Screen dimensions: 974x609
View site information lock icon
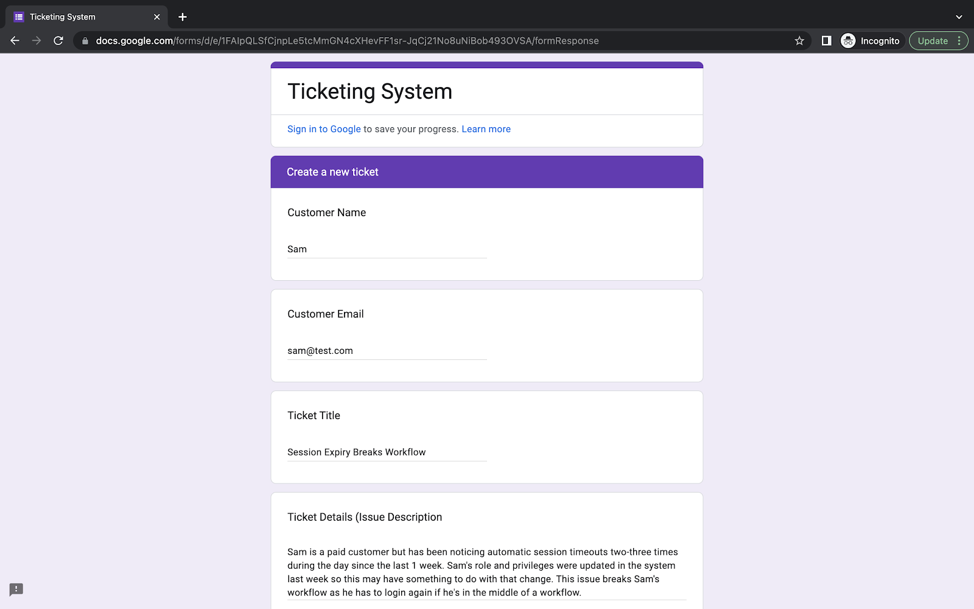click(x=85, y=41)
